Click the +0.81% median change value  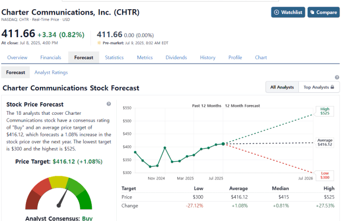point(281,206)
